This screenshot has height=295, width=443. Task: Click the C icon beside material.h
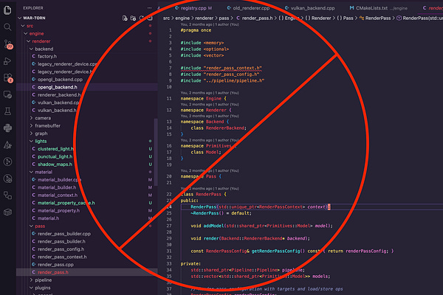(x=34, y=218)
